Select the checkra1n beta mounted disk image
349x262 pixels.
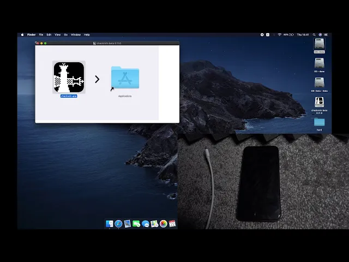pos(319,102)
